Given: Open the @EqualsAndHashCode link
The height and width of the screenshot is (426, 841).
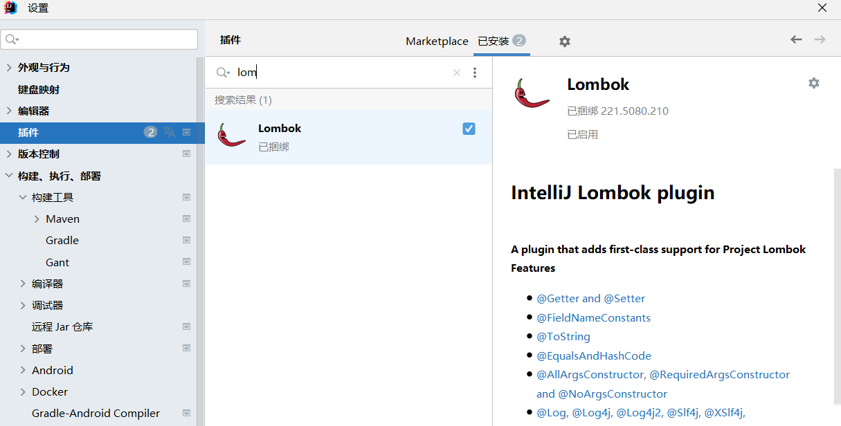Looking at the screenshot, I should click(594, 356).
